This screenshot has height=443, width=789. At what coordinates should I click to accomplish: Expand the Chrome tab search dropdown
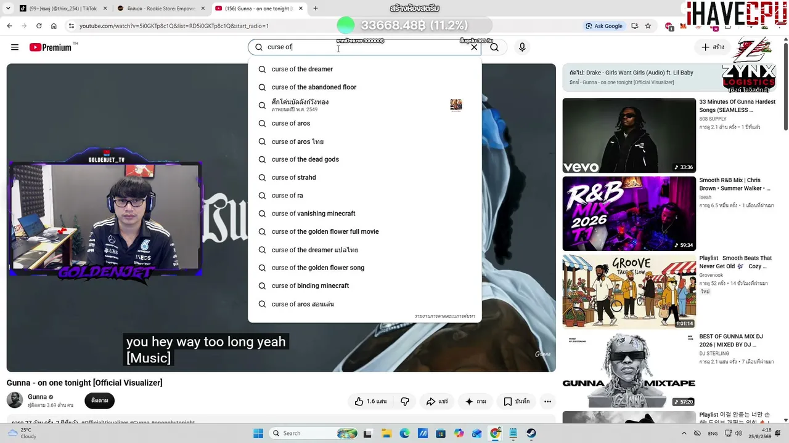tap(7, 9)
